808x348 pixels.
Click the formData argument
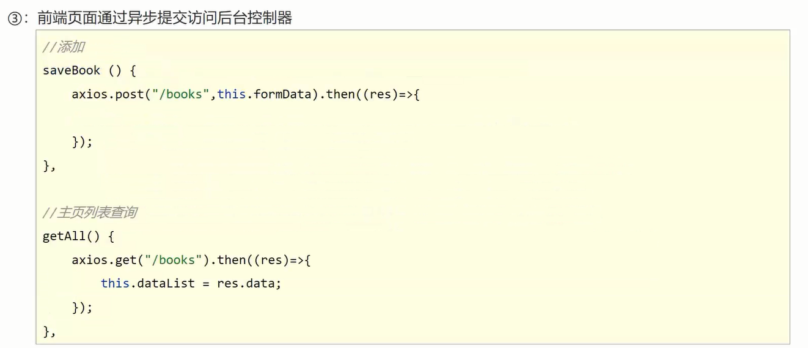pos(282,94)
